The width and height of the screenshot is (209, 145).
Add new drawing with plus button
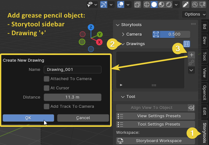coord(191,55)
